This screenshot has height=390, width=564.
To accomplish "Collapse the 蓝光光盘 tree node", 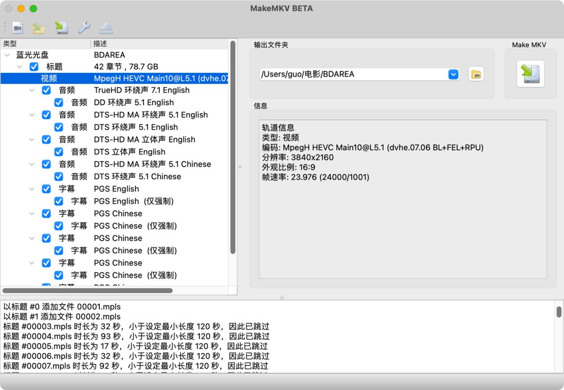I will pyautogui.click(x=7, y=55).
